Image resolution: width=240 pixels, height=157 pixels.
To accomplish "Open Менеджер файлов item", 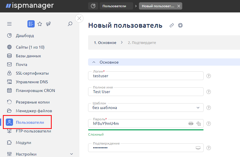I will (34, 111).
